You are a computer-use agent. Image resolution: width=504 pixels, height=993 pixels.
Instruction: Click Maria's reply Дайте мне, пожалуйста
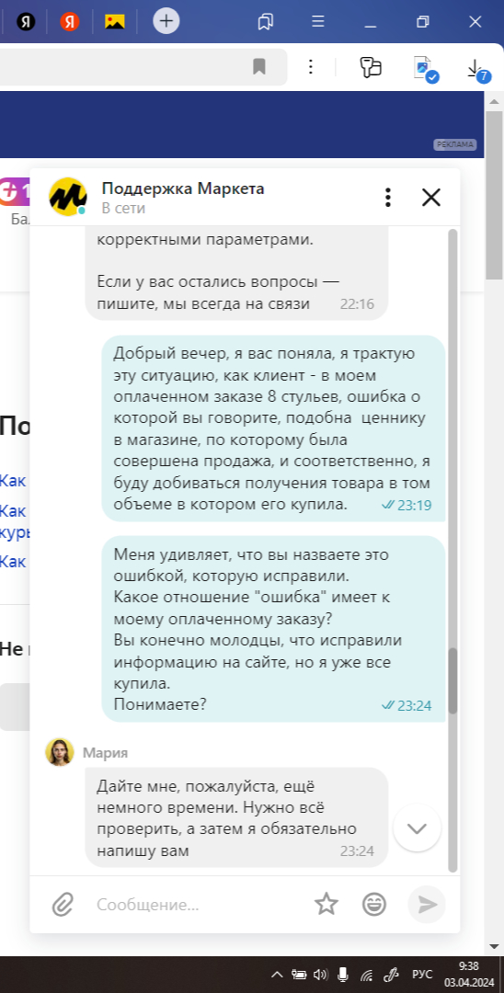pos(236,817)
